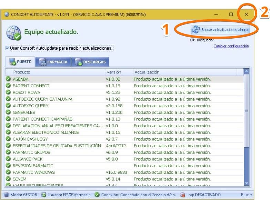This screenshot has height=200, width=272.
Task: Select the AGENDA product row
Action: click(124, 79)
